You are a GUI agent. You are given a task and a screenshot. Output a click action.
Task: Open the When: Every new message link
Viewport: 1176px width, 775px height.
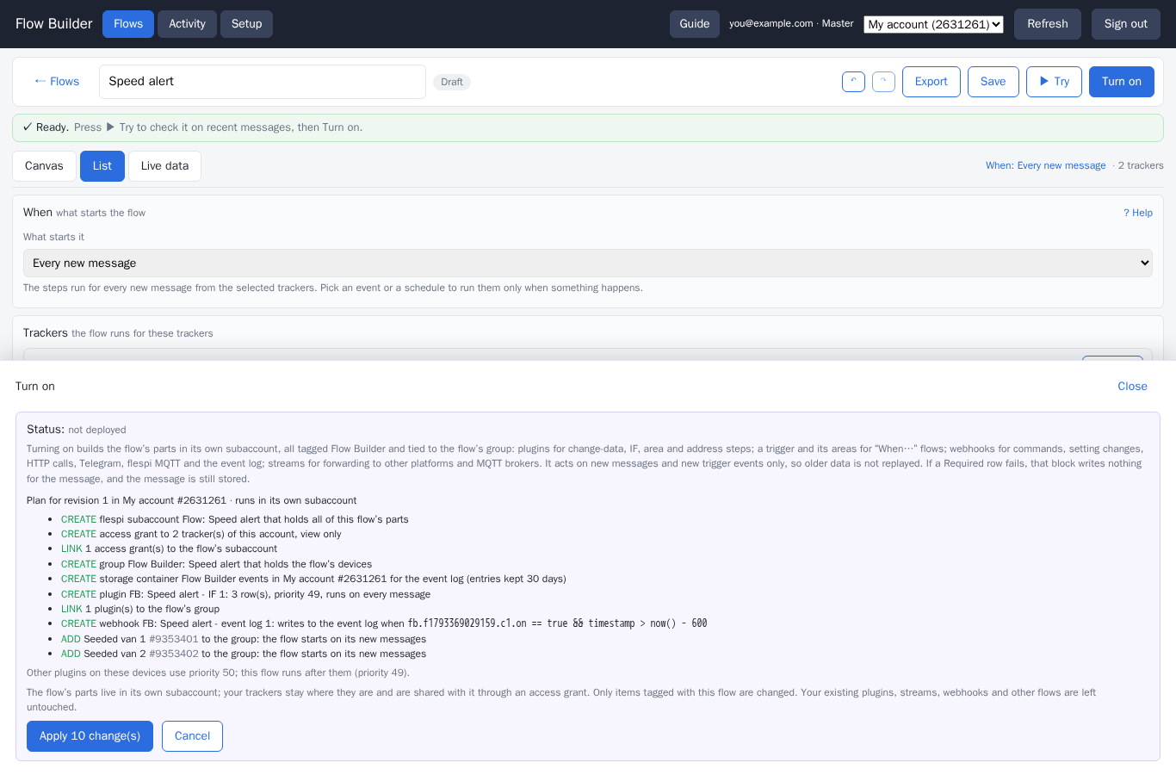click(1046, 166)
